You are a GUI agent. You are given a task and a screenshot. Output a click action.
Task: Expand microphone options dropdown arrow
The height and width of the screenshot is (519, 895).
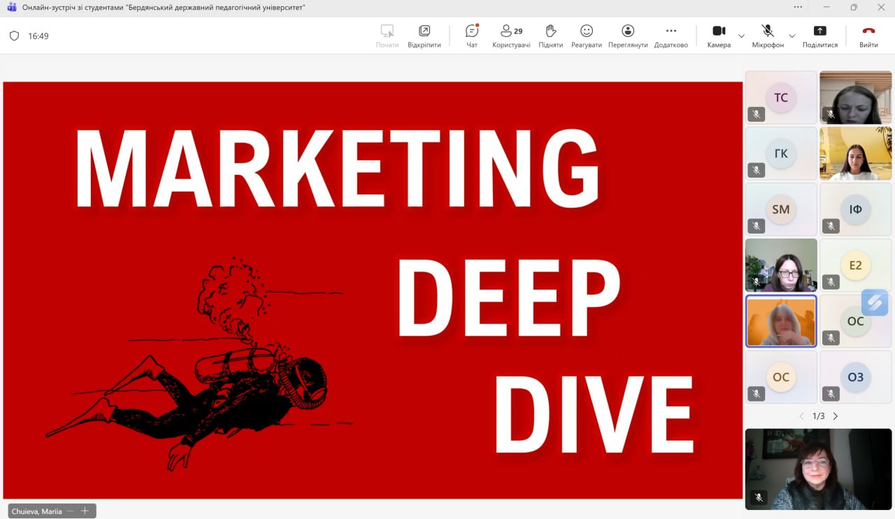(792, 36)
